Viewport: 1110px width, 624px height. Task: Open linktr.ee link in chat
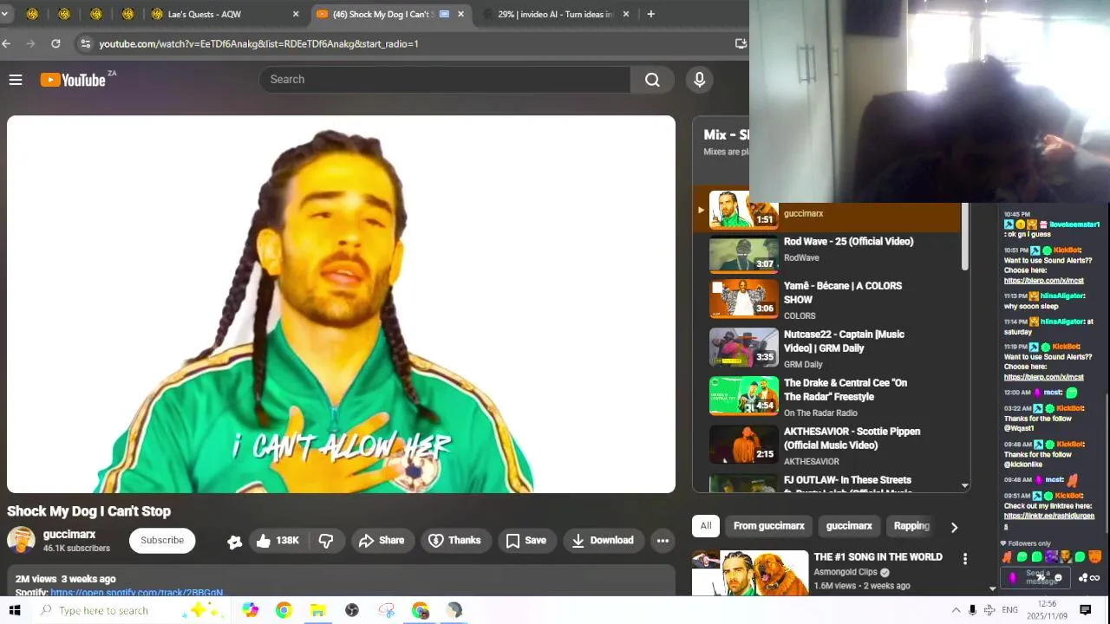1049,520
